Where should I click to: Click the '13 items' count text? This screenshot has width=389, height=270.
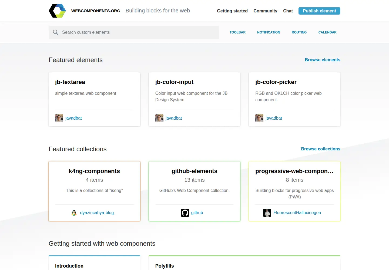click(x=194, y=180)
